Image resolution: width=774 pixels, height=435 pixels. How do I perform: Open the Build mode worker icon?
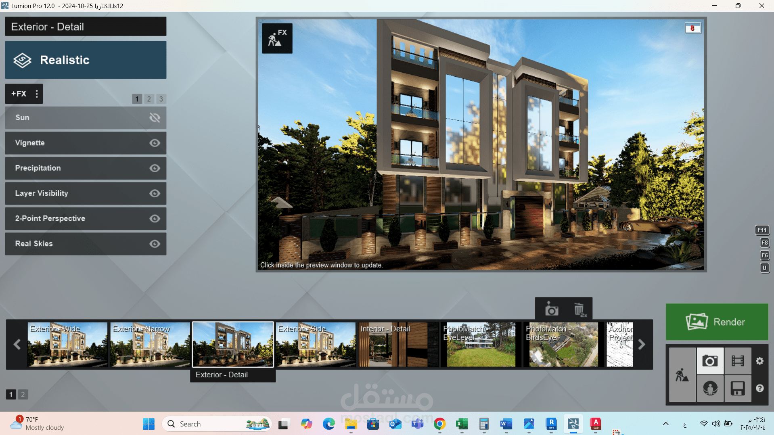682,375
